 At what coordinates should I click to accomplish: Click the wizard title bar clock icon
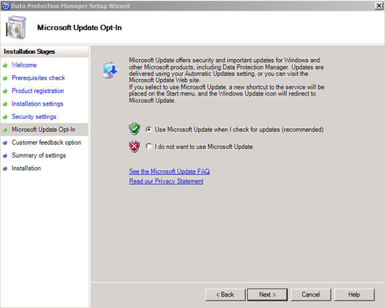tap(5, 5)
